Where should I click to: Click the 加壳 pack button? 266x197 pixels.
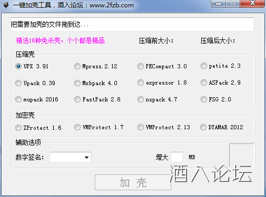pyautogui.click(x=133, y=182)
